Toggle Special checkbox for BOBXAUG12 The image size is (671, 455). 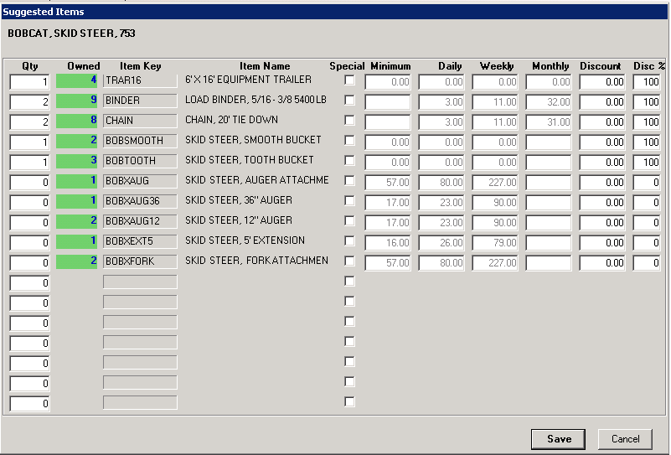[349, 221]
